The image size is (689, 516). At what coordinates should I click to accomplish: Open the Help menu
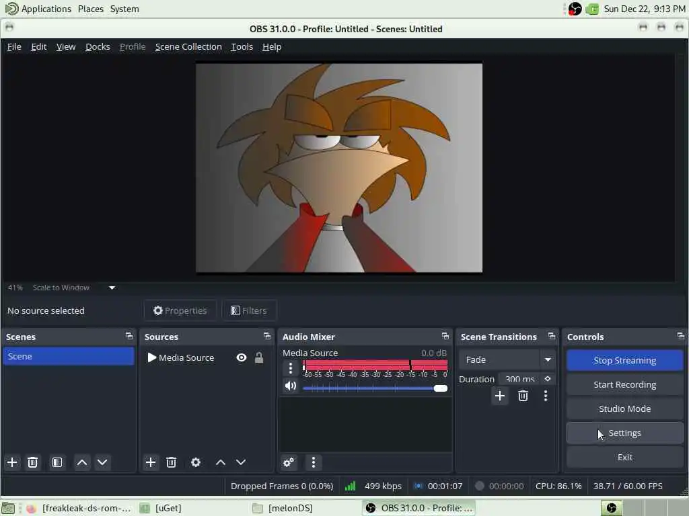(x=272, y=46)
